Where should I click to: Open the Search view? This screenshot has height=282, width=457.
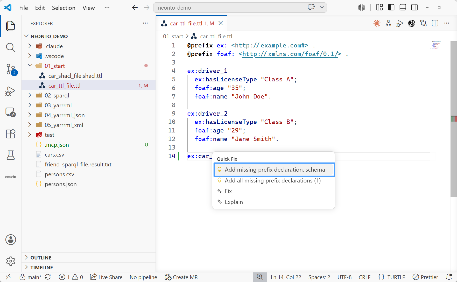[x=11, y=47]
